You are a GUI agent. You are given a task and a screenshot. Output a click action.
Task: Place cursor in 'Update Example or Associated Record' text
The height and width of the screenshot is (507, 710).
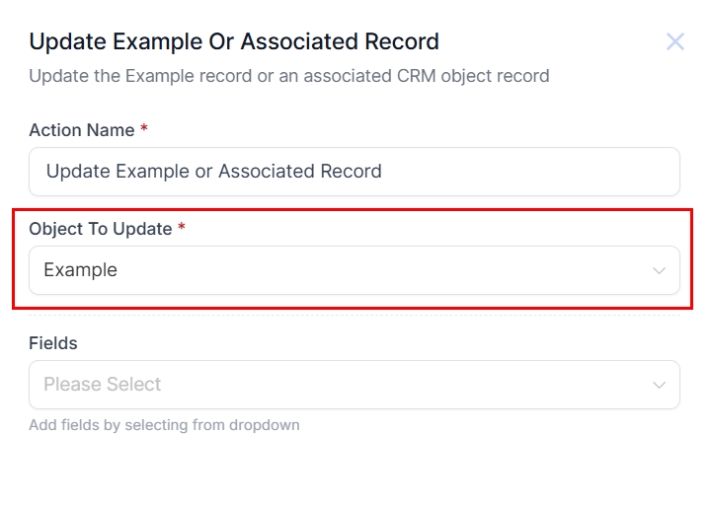coord(213,172)
